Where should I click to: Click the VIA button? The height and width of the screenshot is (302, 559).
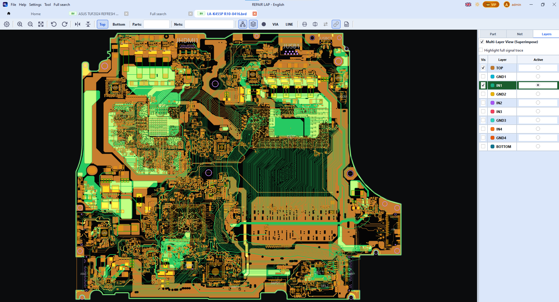(x=275, y=24)
